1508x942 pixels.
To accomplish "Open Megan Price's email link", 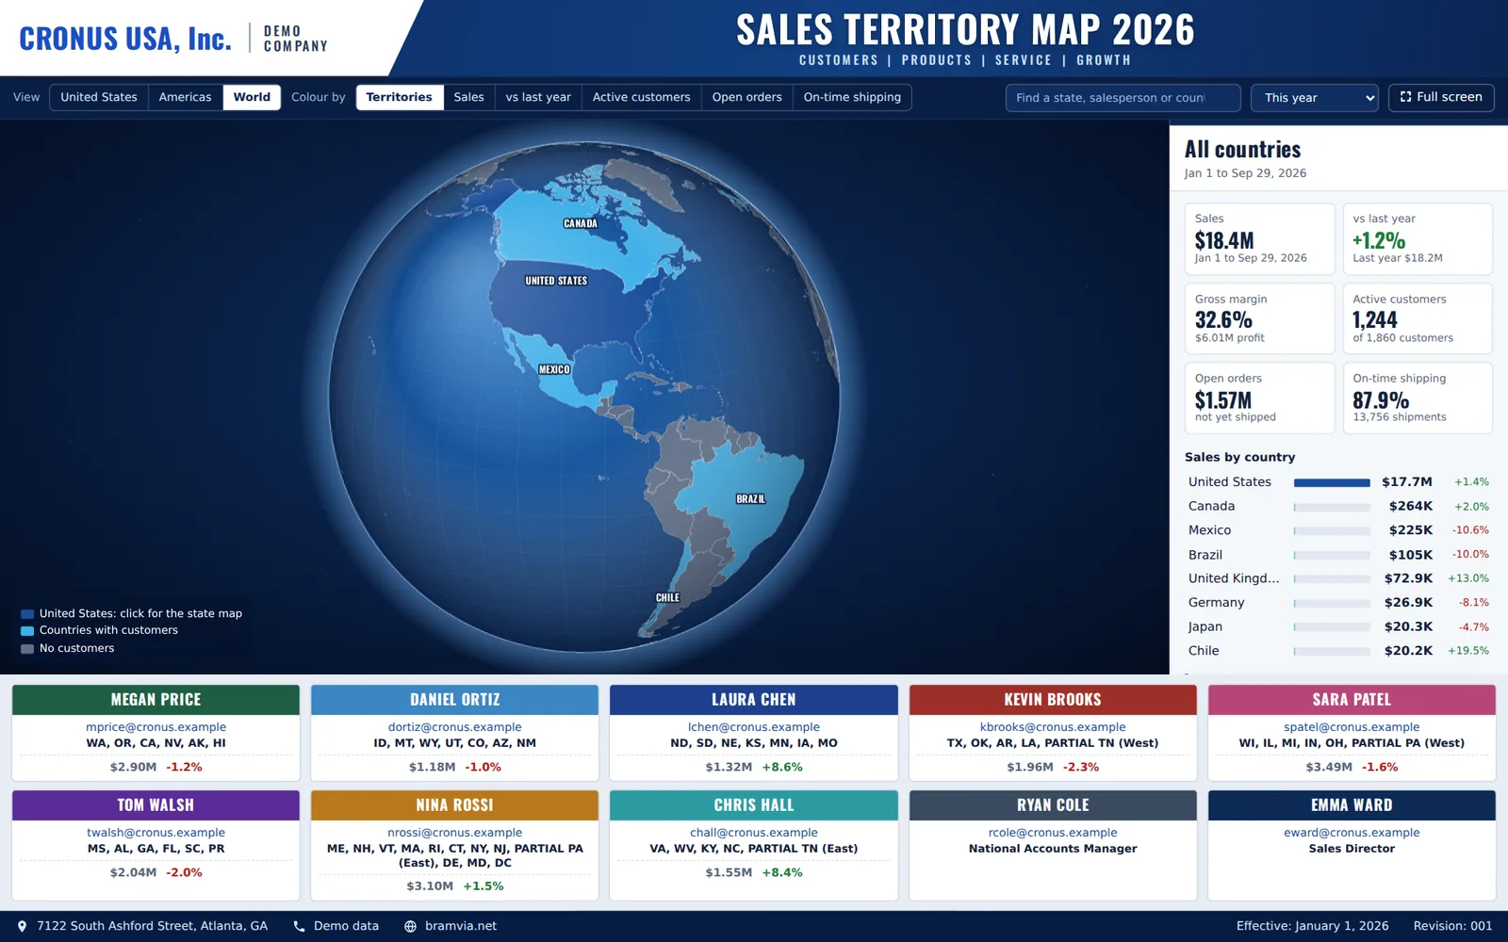I will pyautogui.click(x=156, y=727).
